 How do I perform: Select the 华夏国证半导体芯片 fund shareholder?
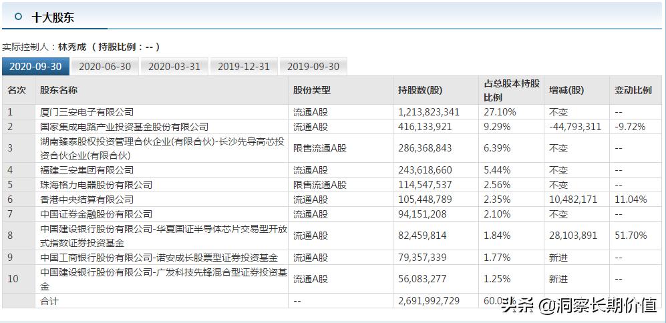click(x=164, y=236)
